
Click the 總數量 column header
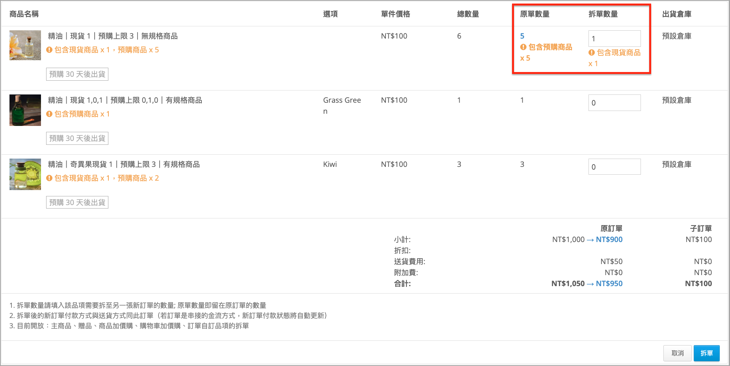point(468,14)
